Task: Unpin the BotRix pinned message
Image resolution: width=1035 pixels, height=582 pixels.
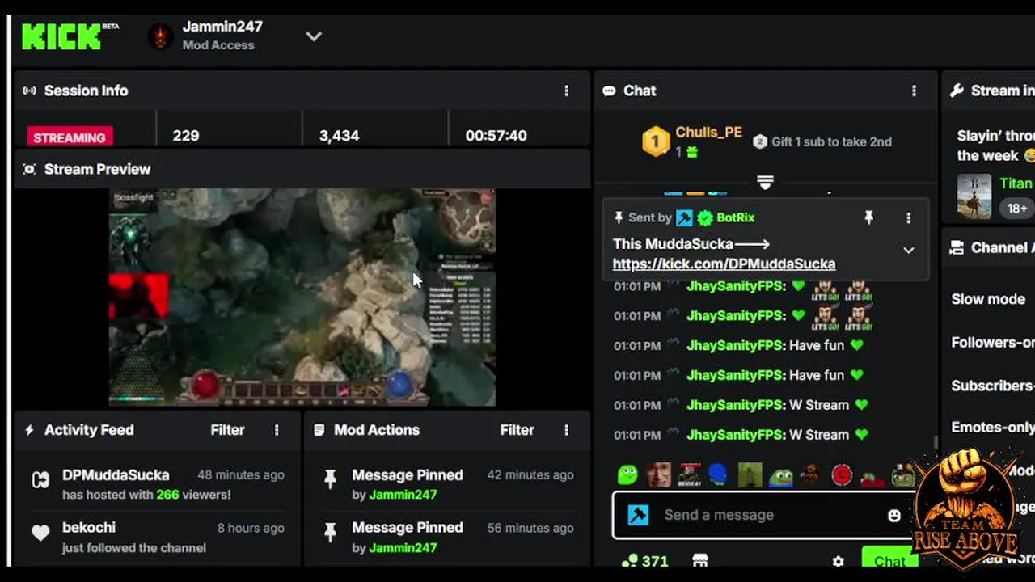Action: click(868, 217)
